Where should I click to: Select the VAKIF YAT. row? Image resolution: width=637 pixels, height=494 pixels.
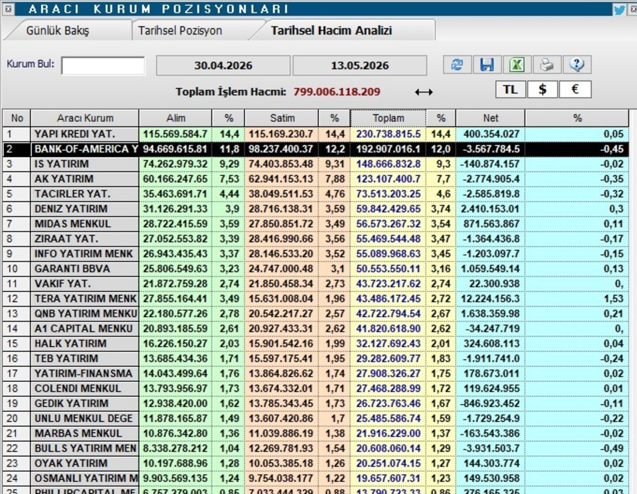click(316, 284)
